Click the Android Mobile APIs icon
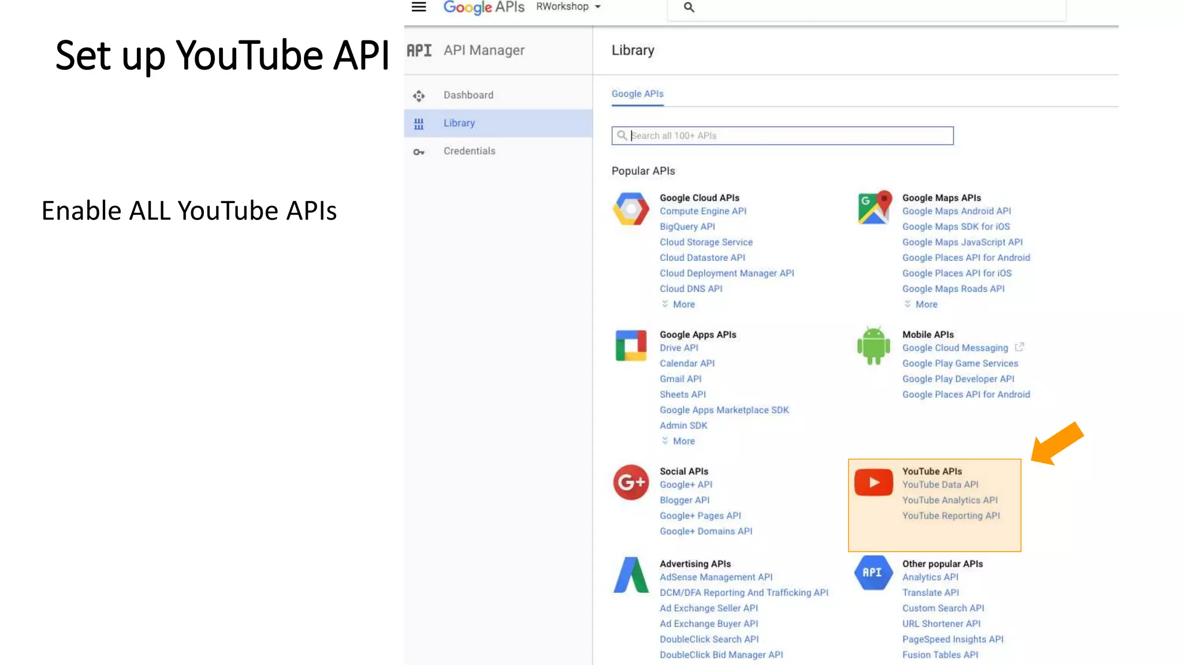Viewport: 1183px width, 665px height. (873, 345)
